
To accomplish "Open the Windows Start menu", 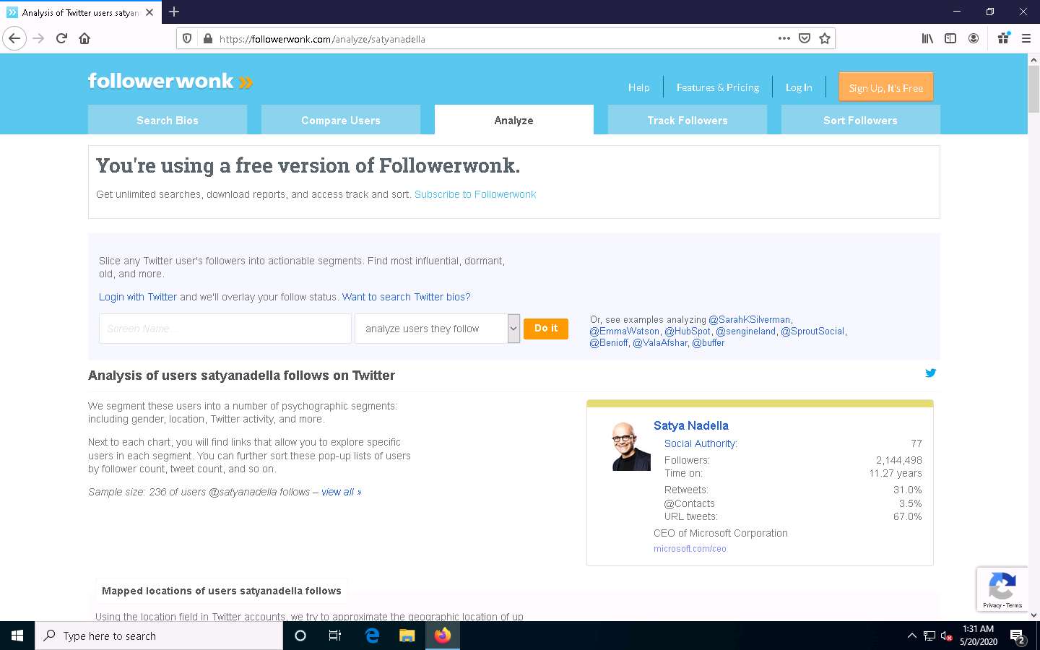I will click(17, 636).
